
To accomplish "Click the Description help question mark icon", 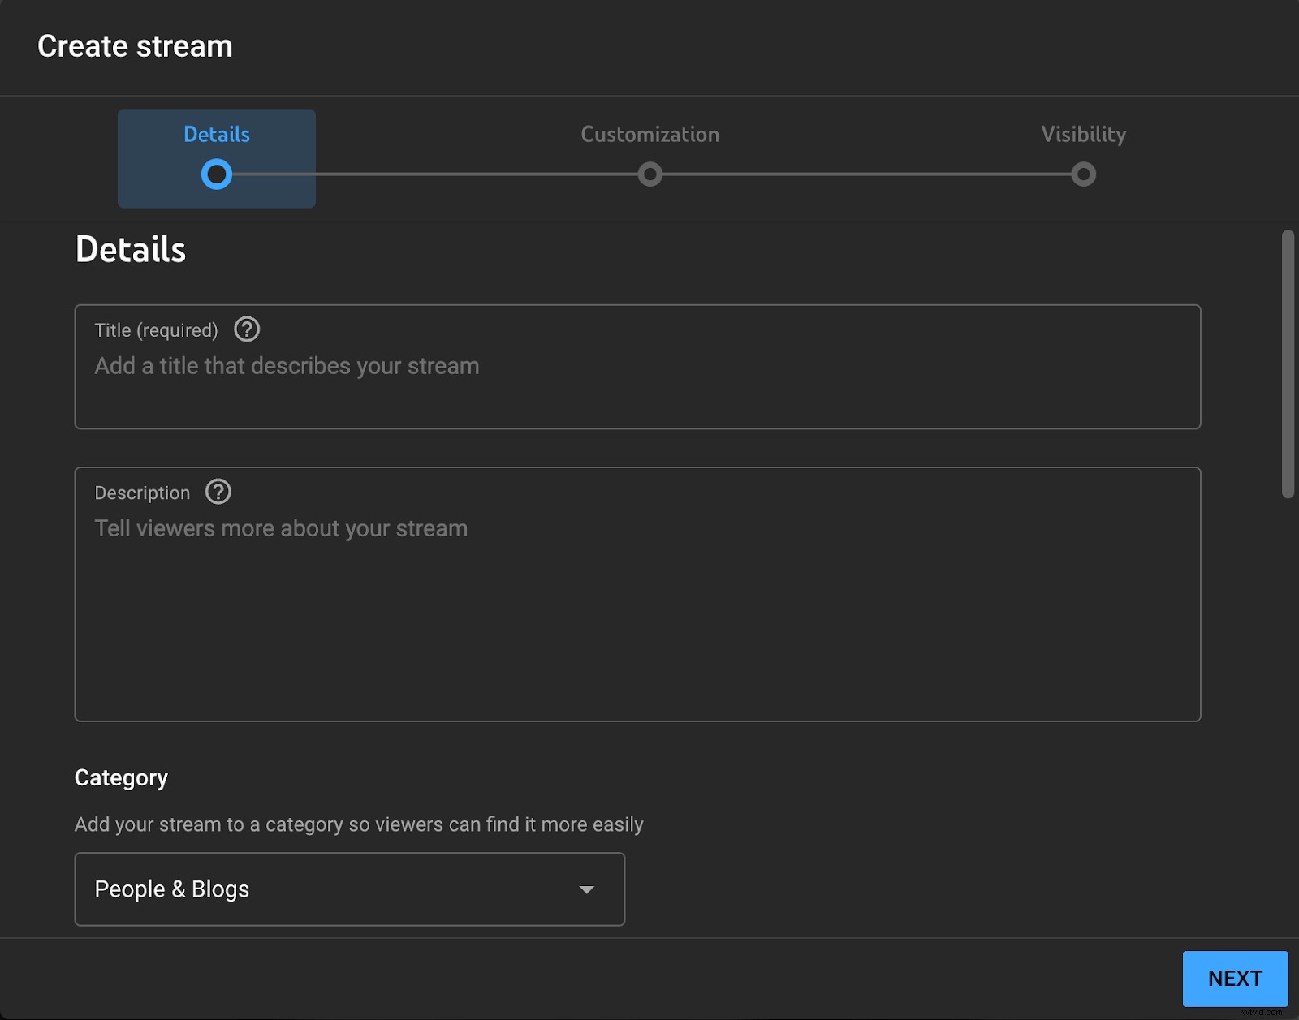I will click(x=218, y=492).
